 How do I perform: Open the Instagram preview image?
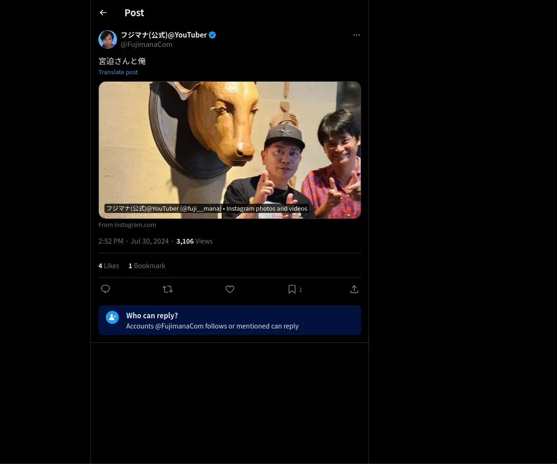click(x=230, y=149)
